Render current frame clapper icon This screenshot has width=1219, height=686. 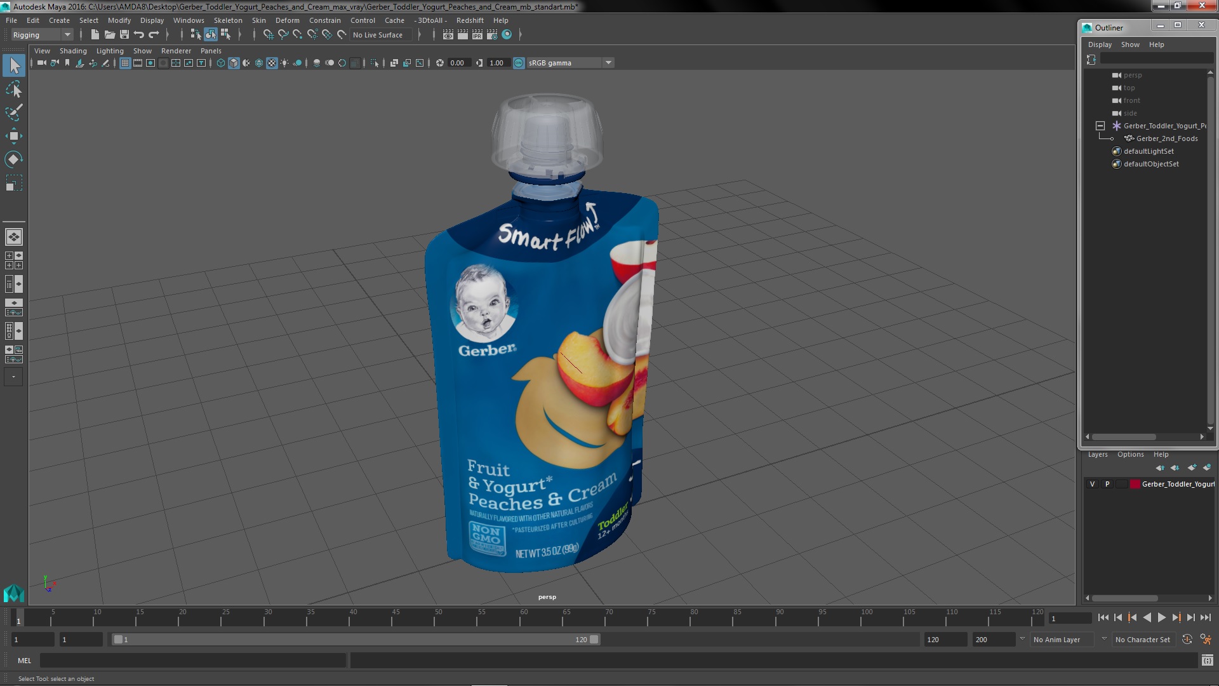tap(463, 35)
